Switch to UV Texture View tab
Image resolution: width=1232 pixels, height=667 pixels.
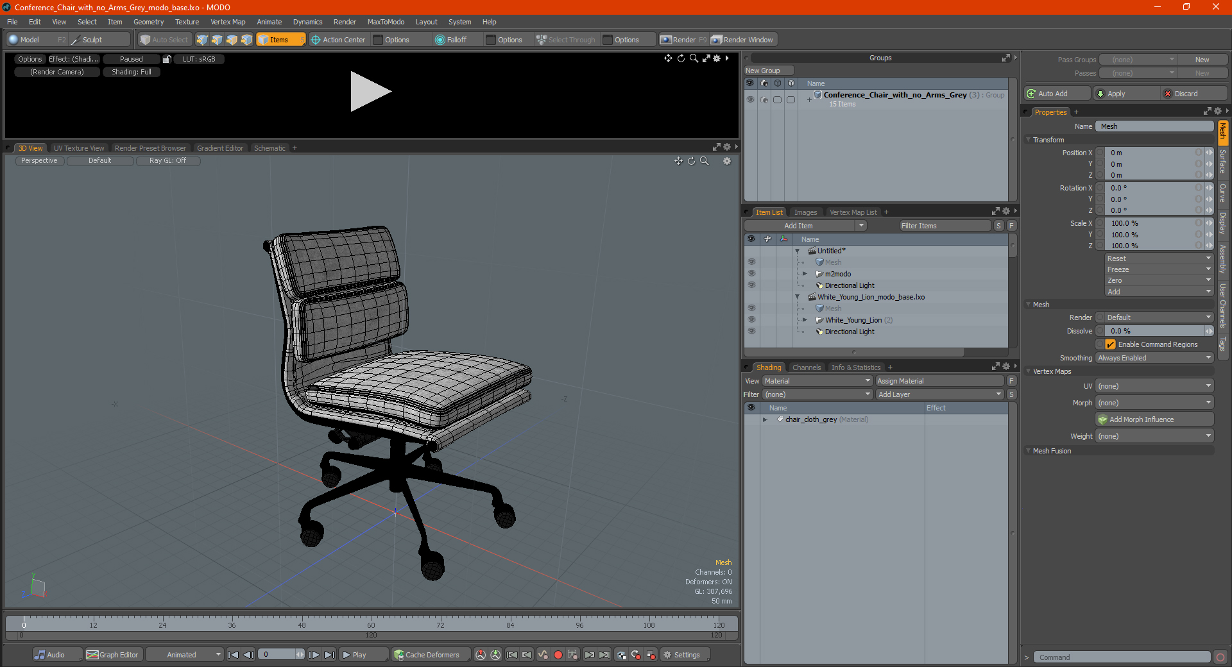[78, 148]
